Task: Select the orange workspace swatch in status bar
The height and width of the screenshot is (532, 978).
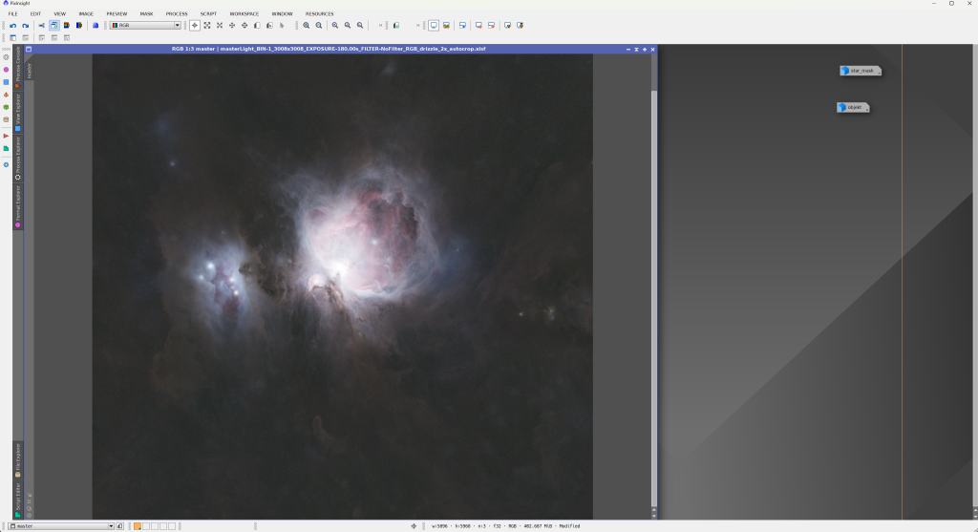Action: tap(138, 526)
